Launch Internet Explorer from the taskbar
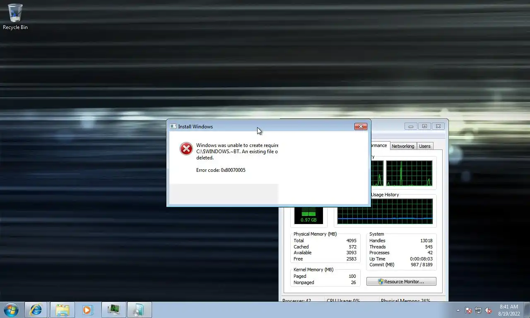Image resolution: width=530 pixels, height=318 pixels. pos(36,310)
